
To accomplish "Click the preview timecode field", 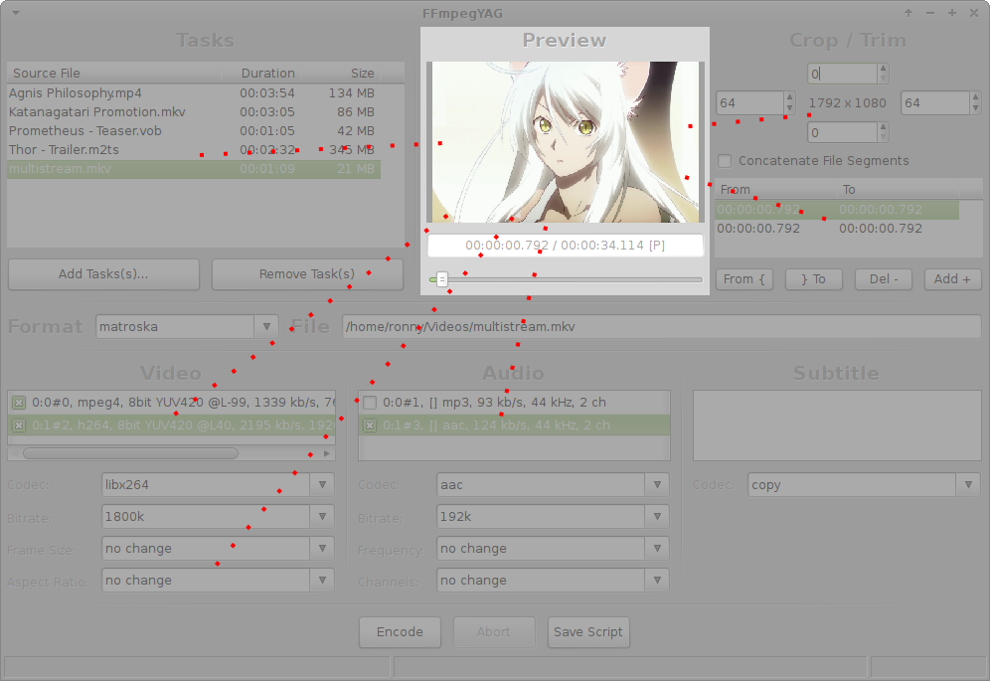I will tap(566, 246).
